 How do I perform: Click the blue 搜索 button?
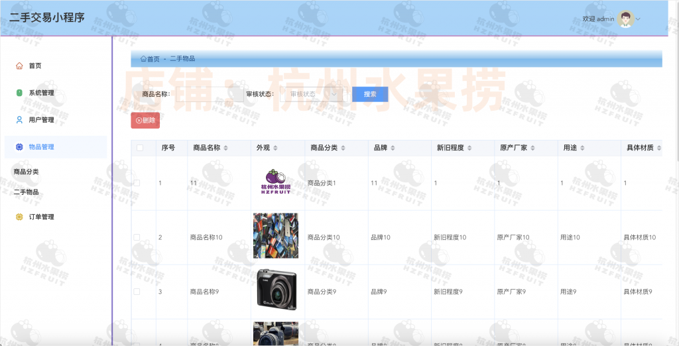point(370,94)
